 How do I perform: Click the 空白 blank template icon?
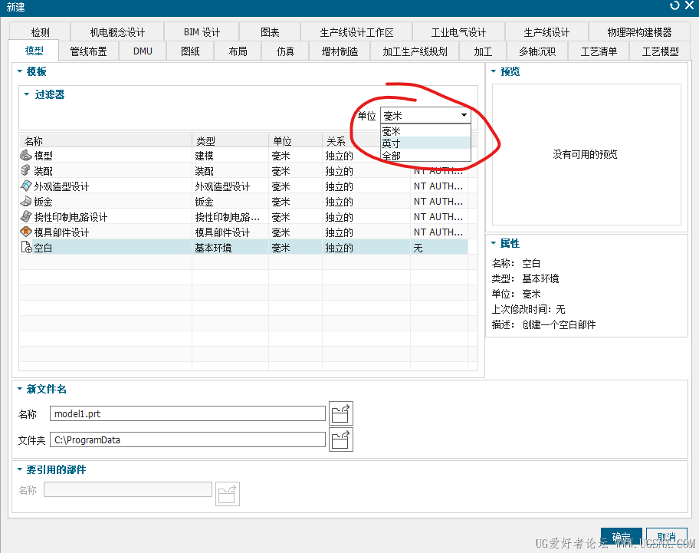tap(26, 247)
